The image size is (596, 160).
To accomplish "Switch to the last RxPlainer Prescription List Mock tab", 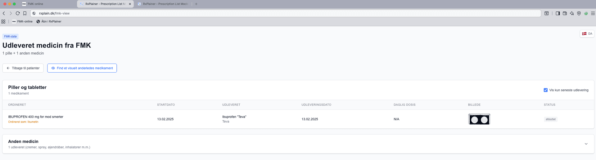I will 163,4.
